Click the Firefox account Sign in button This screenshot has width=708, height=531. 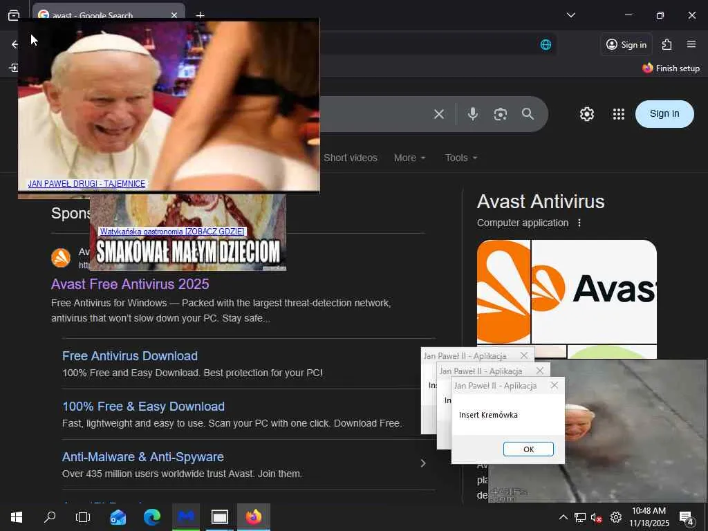[x=626, y=44]
